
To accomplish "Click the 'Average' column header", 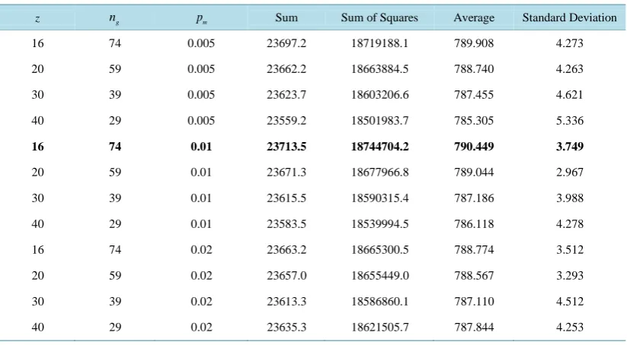I will [x=474, y=18].
